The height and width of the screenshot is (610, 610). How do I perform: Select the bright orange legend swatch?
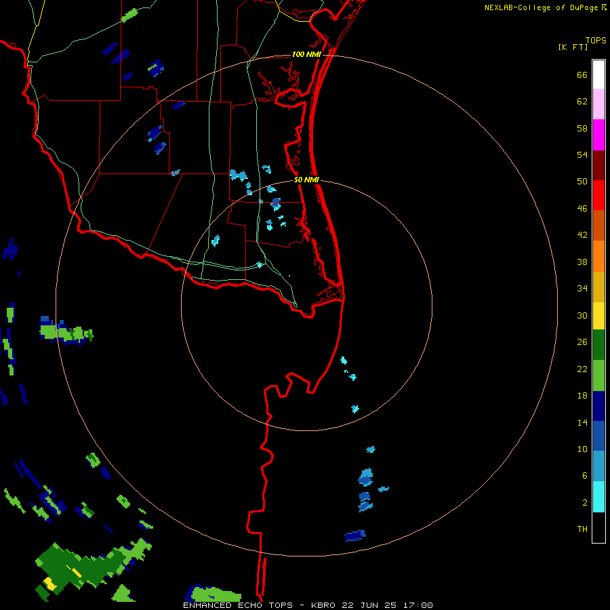coord(598,256)
